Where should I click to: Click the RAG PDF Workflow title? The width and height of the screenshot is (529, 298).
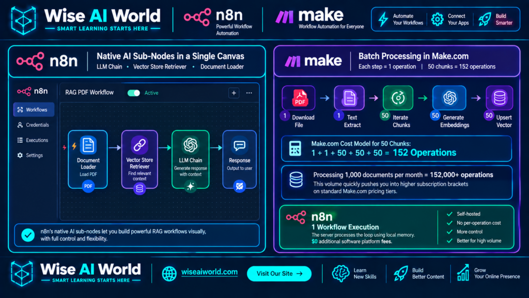coord(89,93)
